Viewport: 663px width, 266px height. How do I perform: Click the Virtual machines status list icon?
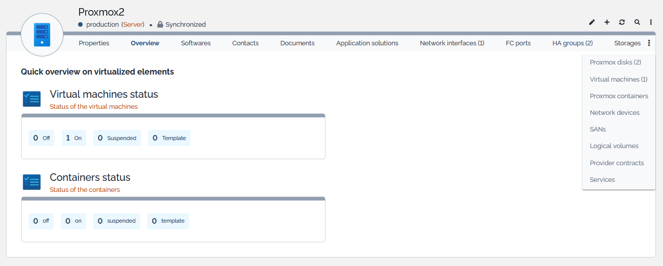(x=32, y=99)
